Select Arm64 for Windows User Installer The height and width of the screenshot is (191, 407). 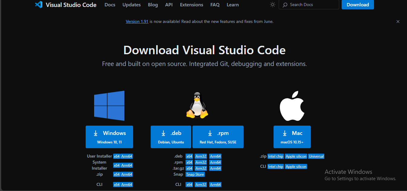click(127, 156)
